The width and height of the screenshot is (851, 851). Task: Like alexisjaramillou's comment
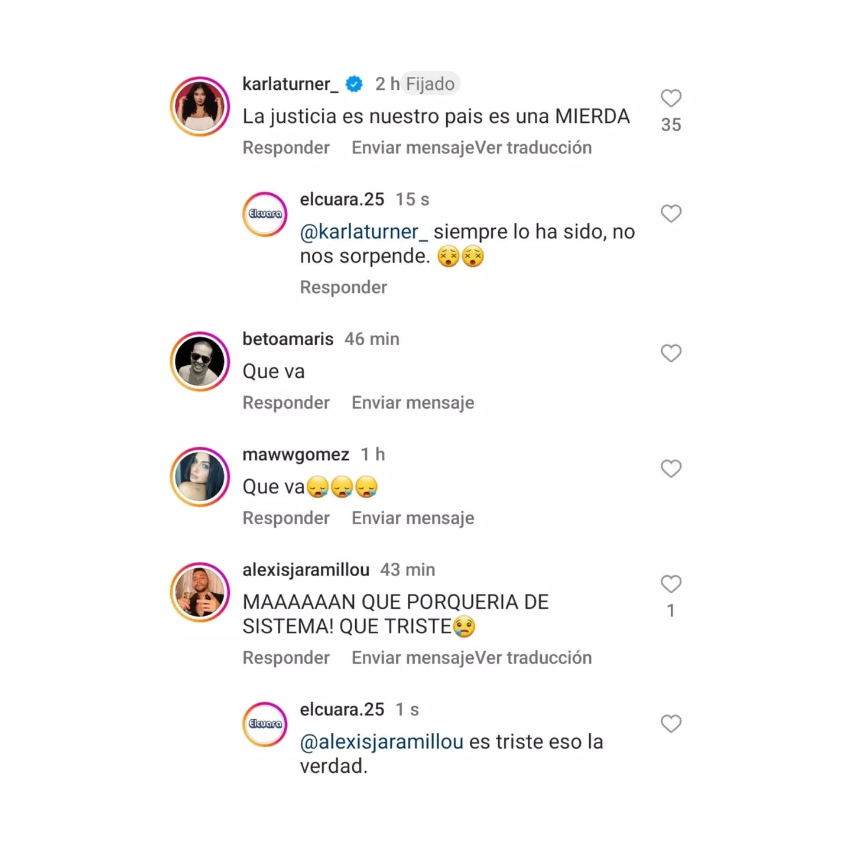[x=671, y=584]
